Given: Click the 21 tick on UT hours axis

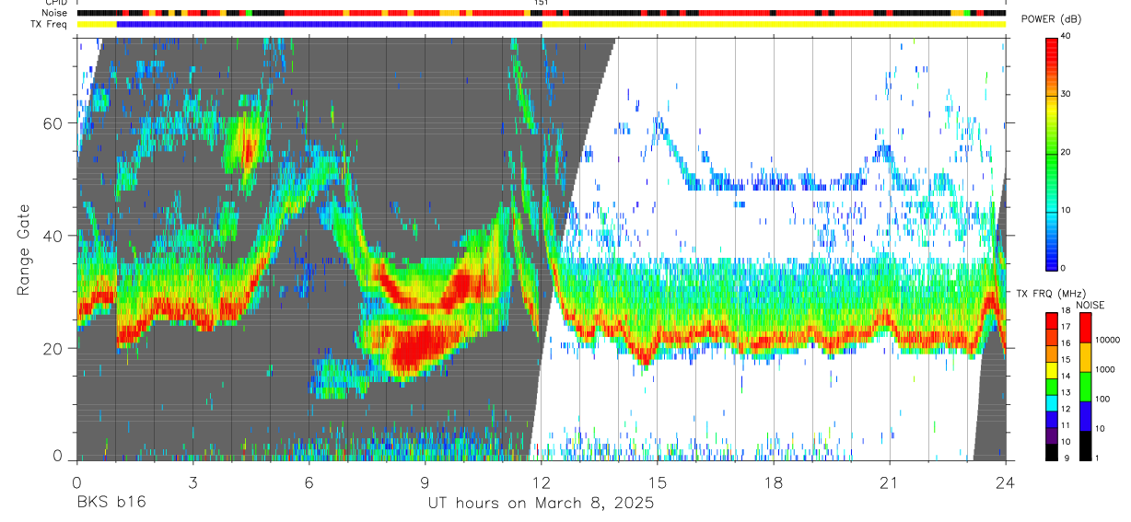Looking at the screenshot, I should pyautogui.click(x=890, y=482).
